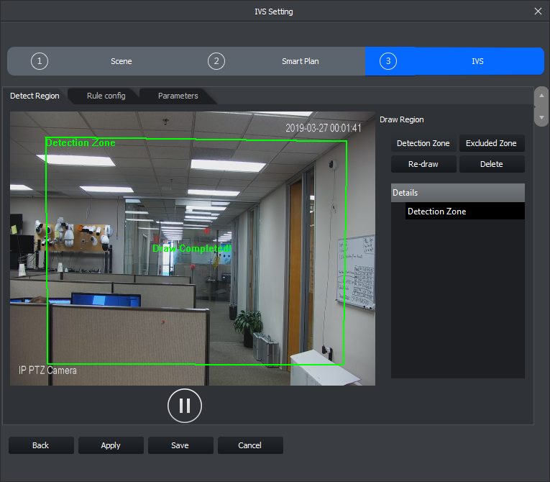Close the IVS Setting window
This screenshot has height=482, width=550.
coord(538,12)
